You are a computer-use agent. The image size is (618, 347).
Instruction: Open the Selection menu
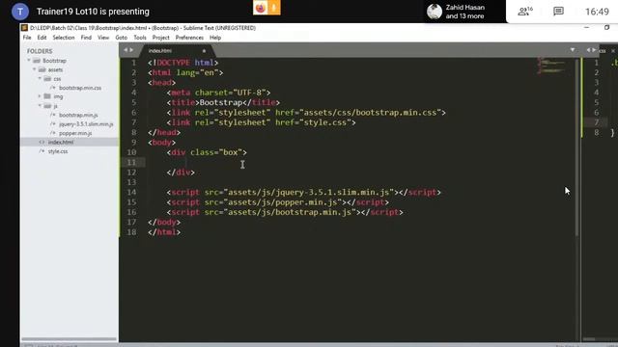(64, 38)
